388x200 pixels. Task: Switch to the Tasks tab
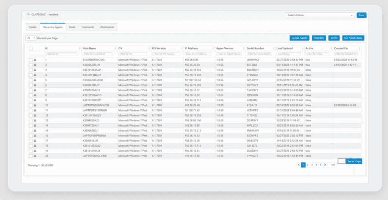(x=72, y=27)
